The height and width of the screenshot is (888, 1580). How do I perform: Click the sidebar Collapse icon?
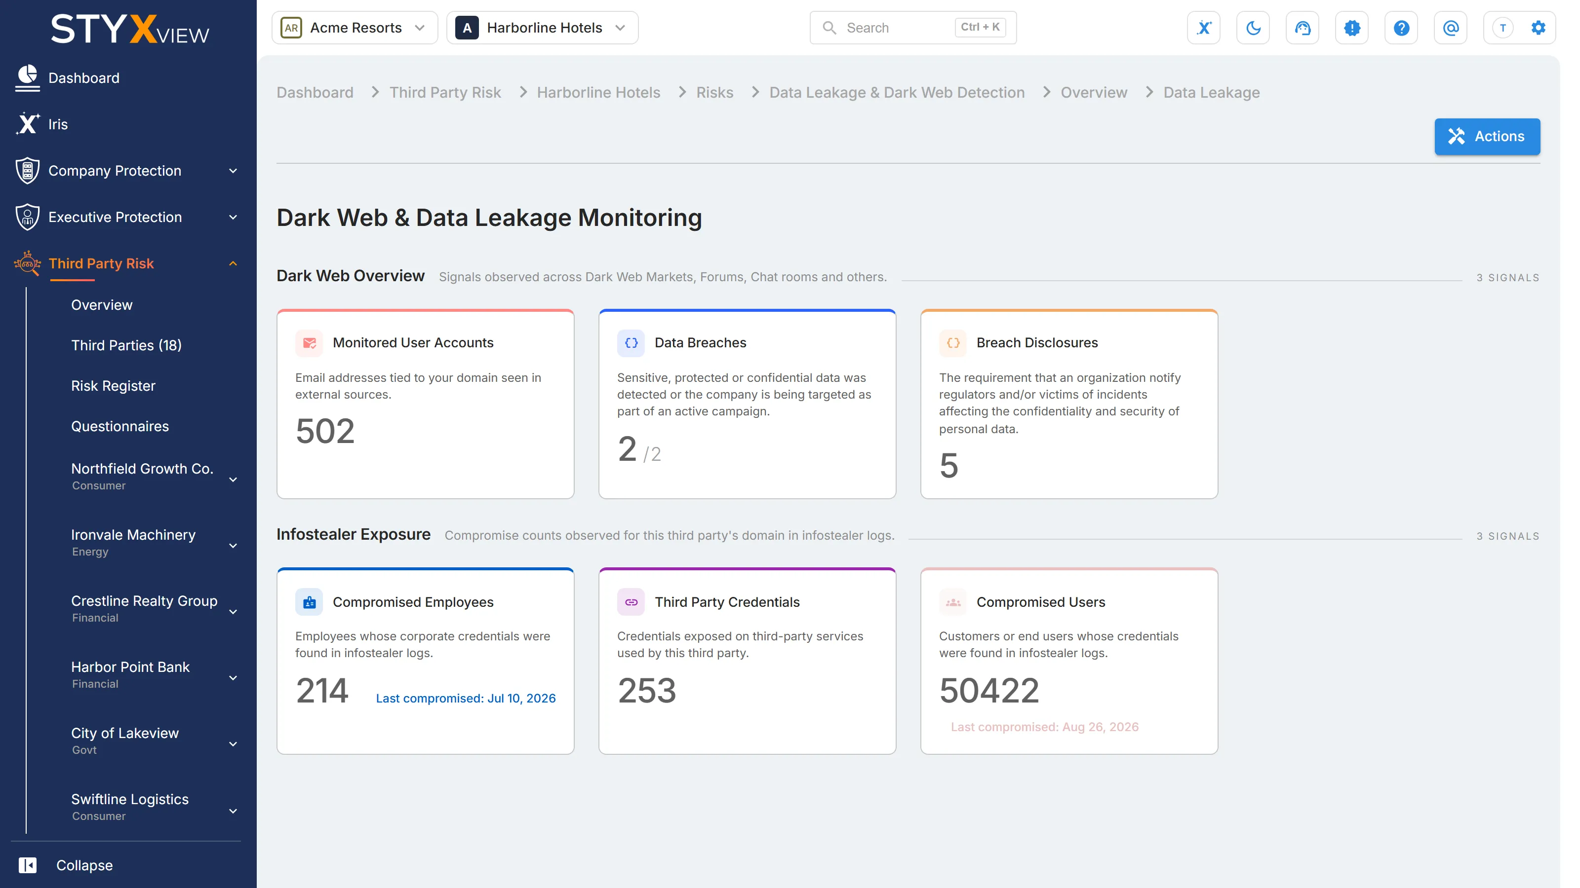coord(28,865)
